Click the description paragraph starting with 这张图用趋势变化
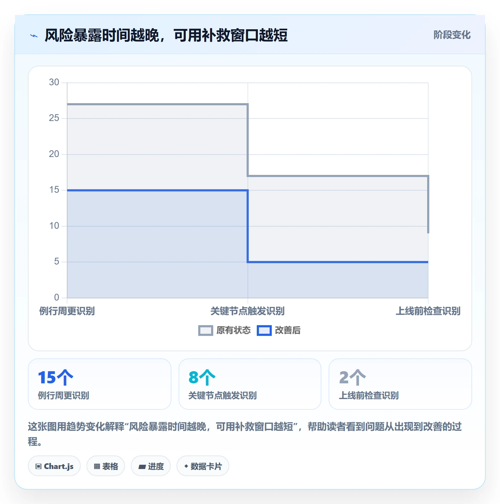 (x=245, y=434)
